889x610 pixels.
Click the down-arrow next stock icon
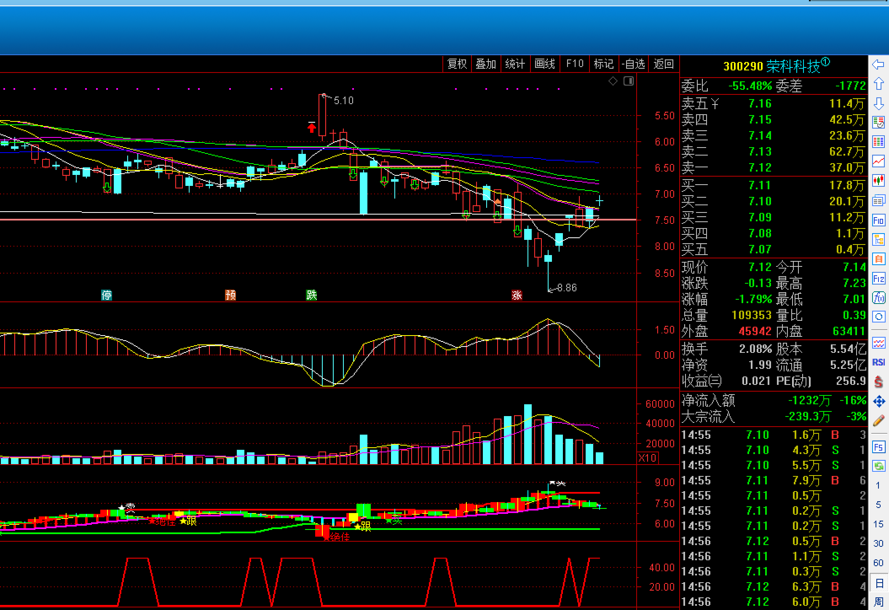[878, 103]
